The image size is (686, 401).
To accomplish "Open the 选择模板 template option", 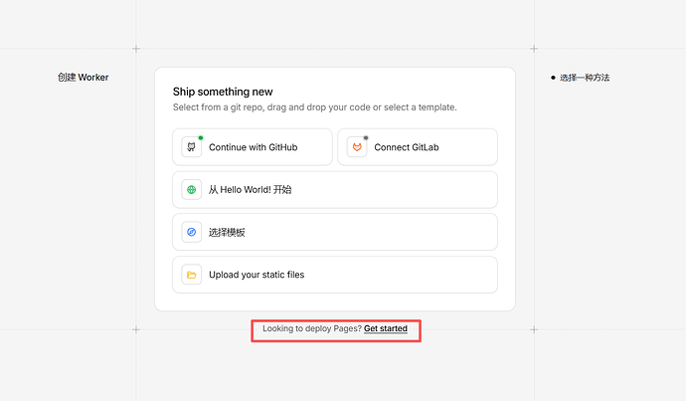I will pyautogui.click(x=335, y=232).
